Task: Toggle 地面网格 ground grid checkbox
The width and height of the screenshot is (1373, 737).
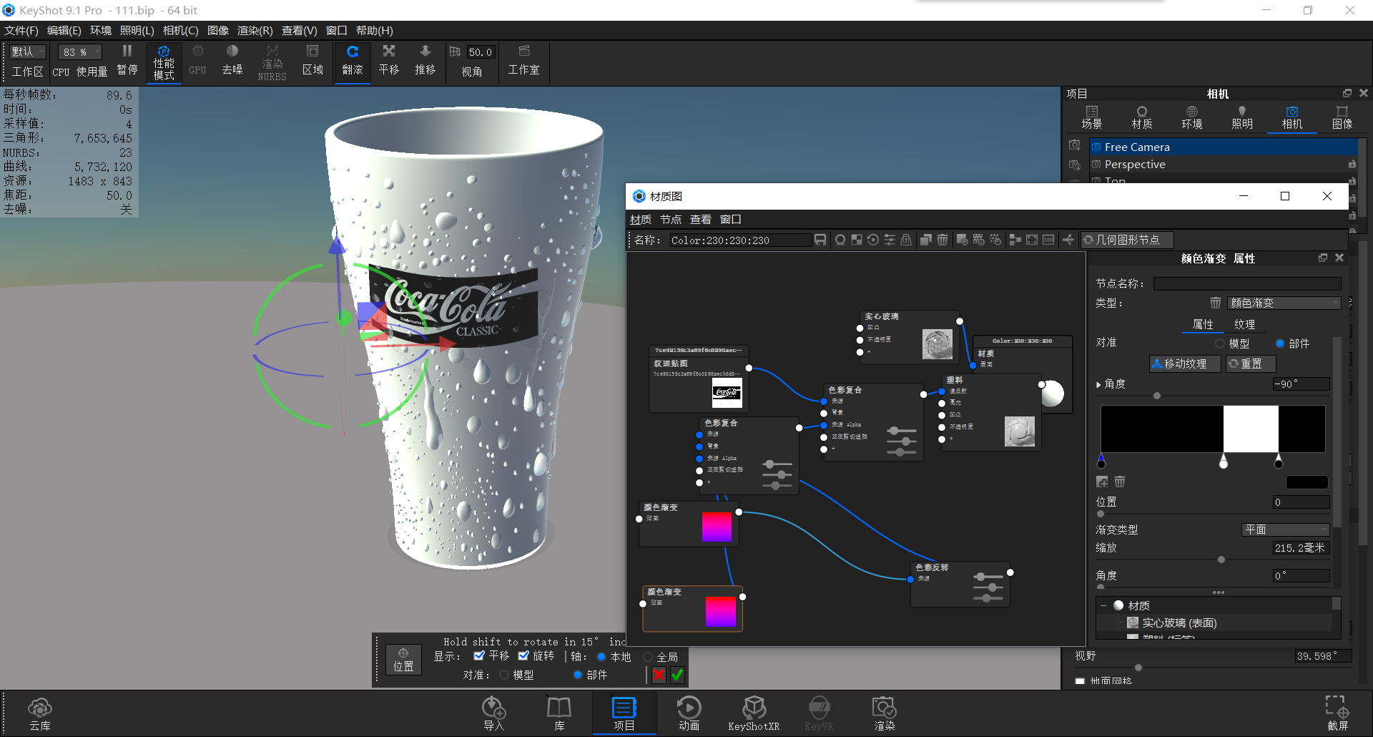Action: pos(1080,680)
